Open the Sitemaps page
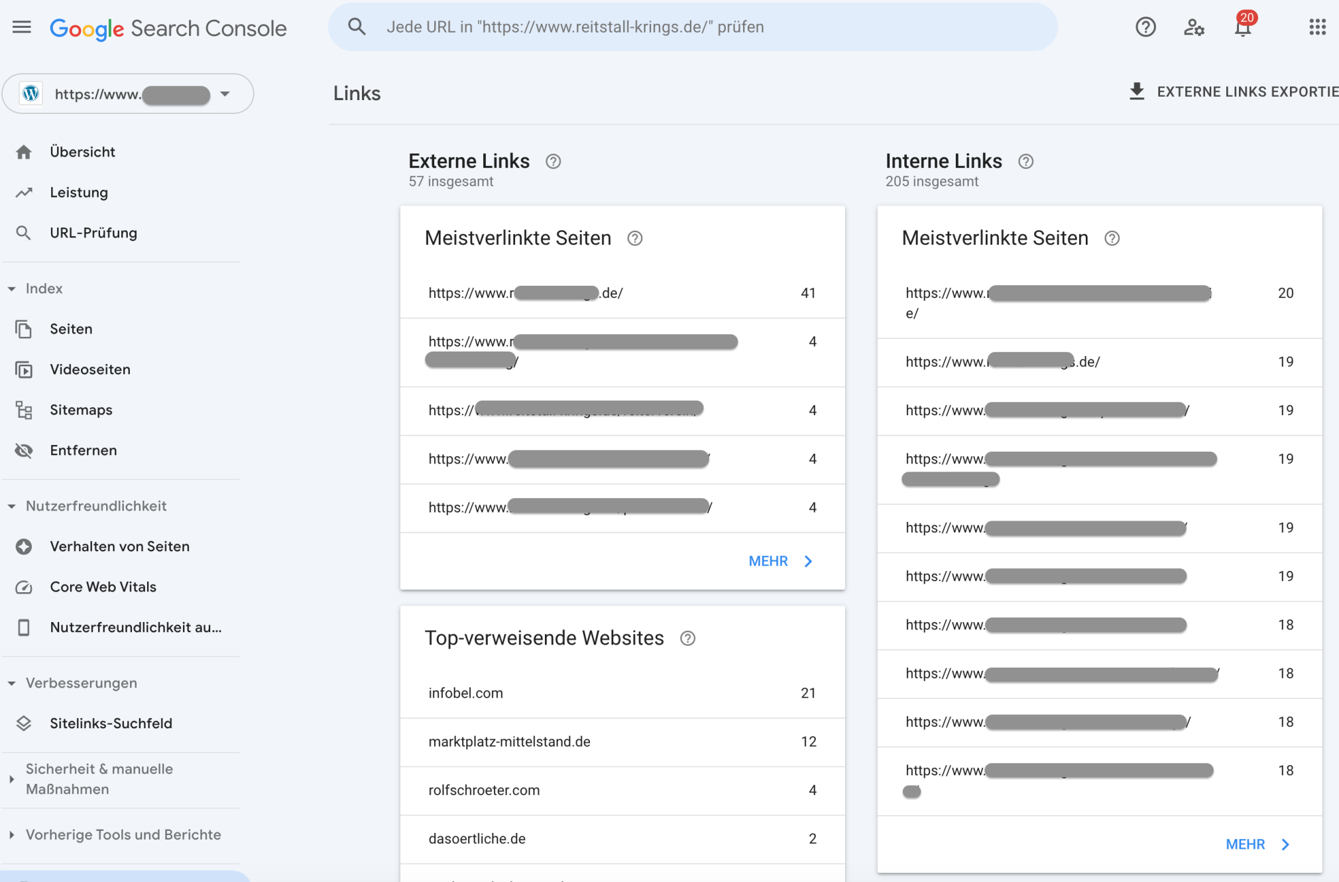This screenshot has height=882, width=1339. (81, 410)
